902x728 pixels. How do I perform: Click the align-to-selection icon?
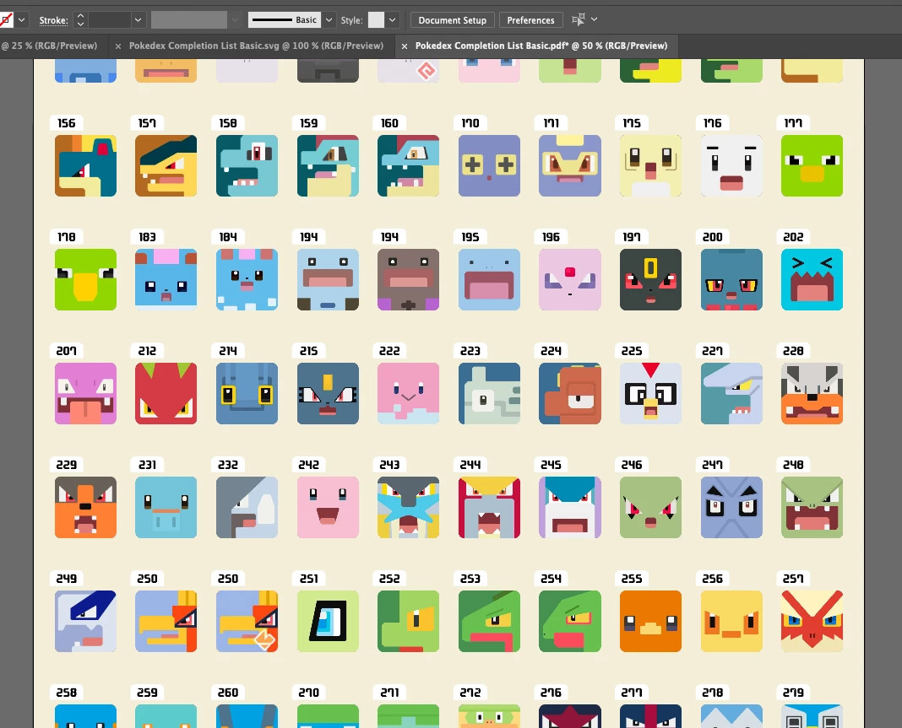(579, 19)
